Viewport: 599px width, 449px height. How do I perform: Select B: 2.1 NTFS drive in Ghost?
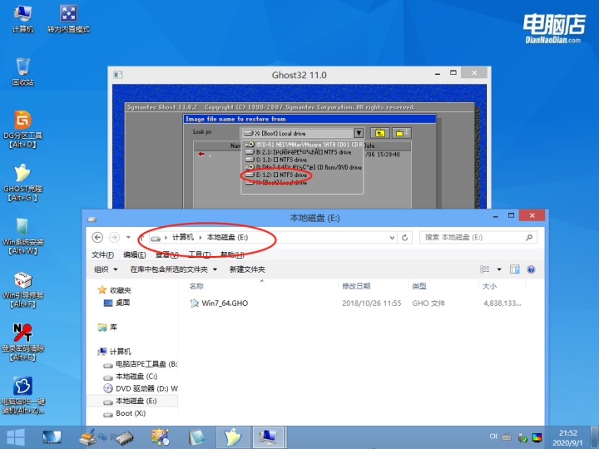pyautogui.click(x=299, y=152)
